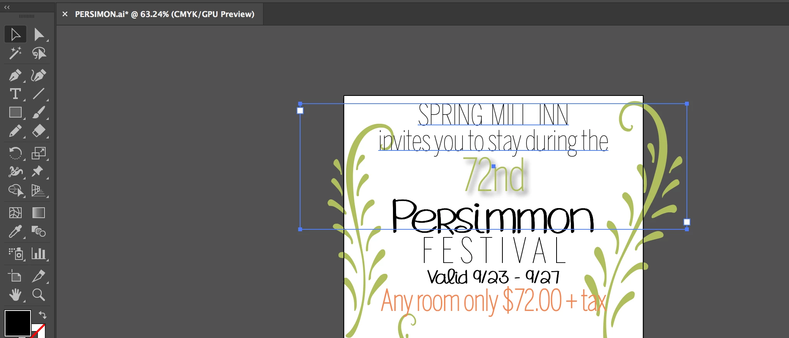Switch to the PERSIMMON.ai document tab
789x338 pixels.
(164, 14)
